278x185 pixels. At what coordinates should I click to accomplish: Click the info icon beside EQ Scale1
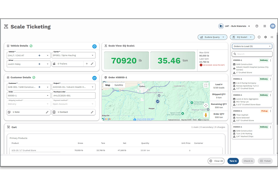(x=259, y=37)
